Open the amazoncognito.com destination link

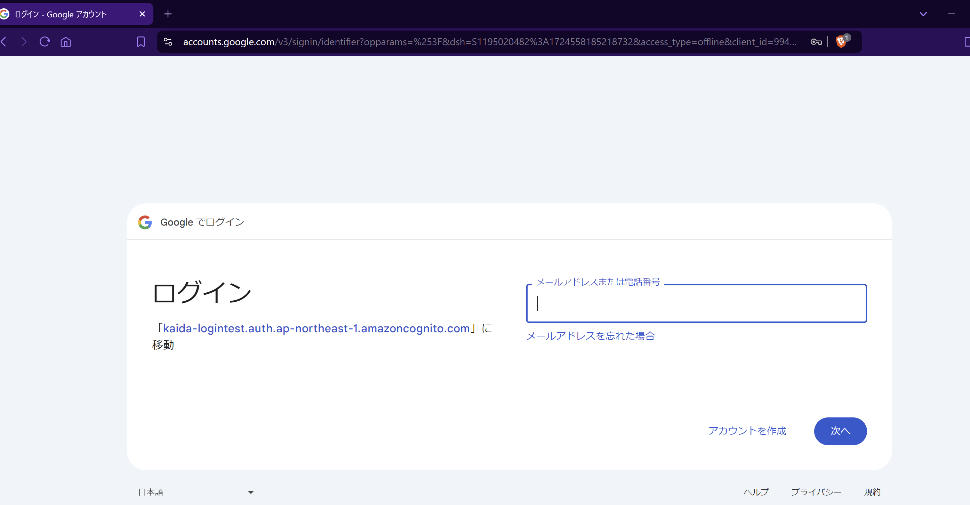pyautogui.click(x=316, y=328)
